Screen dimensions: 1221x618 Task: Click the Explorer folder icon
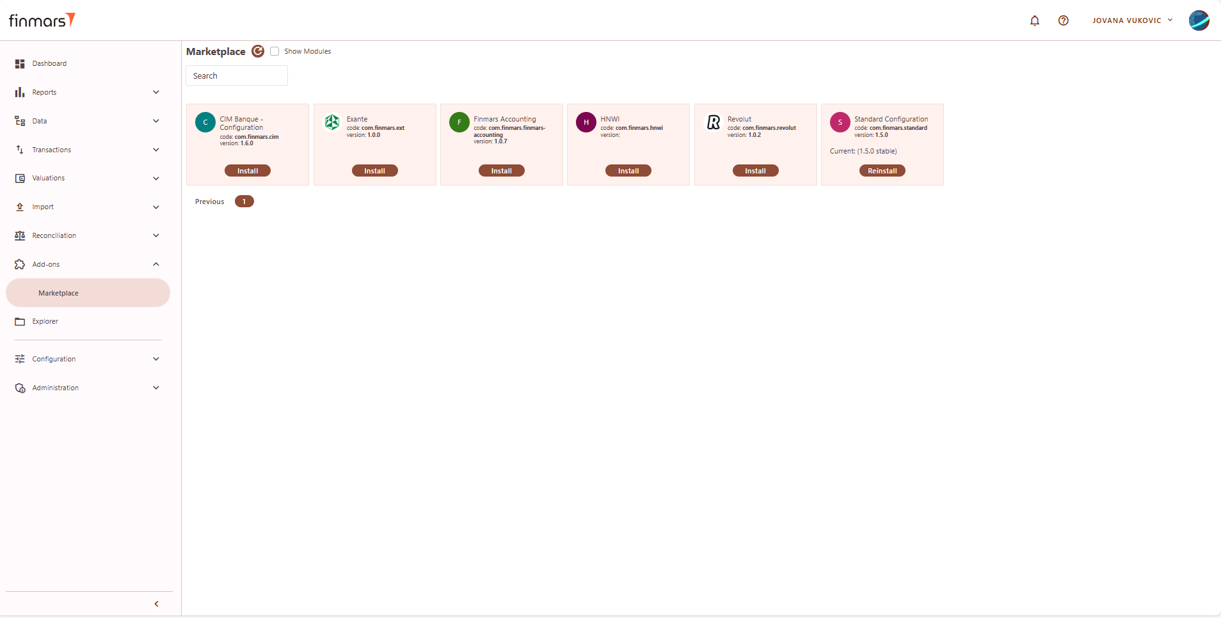tap(20, 321)
